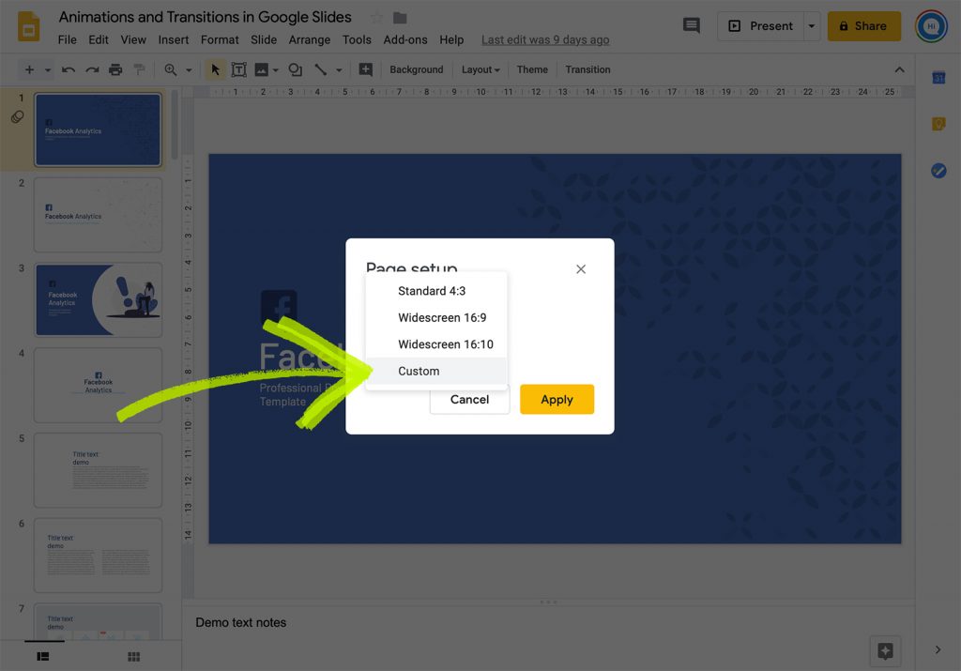
Task: Collapse the toolbar with the chevron
Action: point(899,69)
